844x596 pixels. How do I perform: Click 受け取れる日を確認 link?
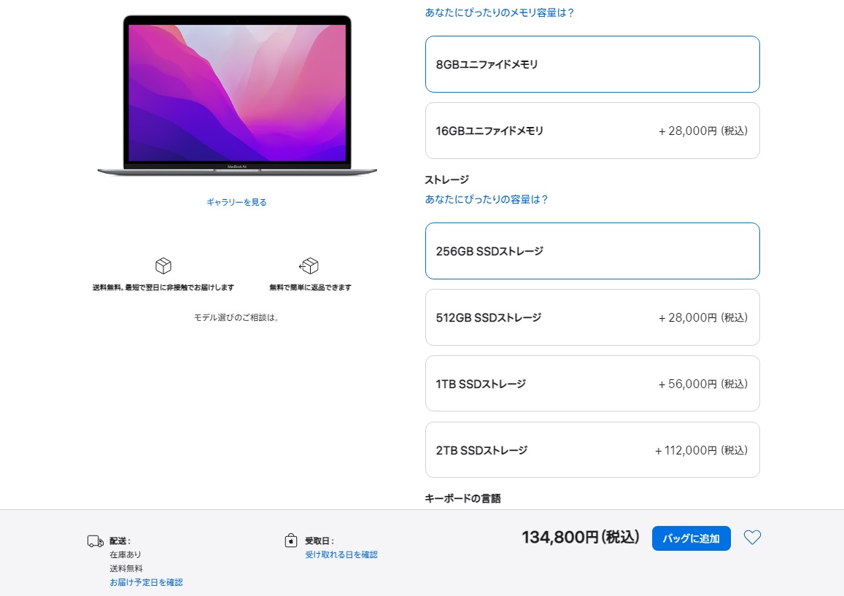341,554
